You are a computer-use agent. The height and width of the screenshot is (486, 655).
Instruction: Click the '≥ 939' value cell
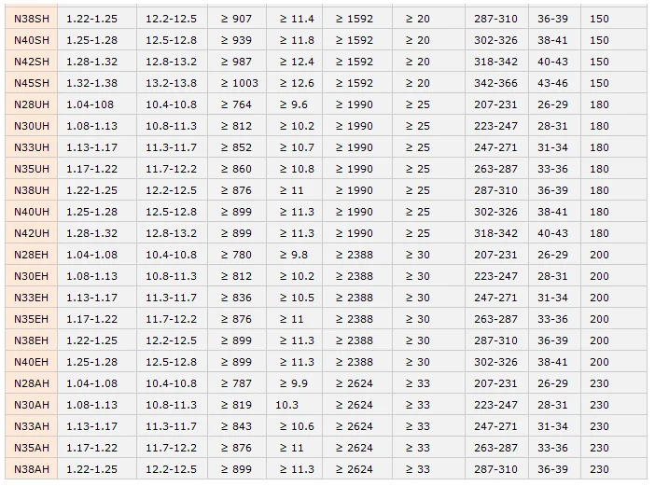coord(237,40)
